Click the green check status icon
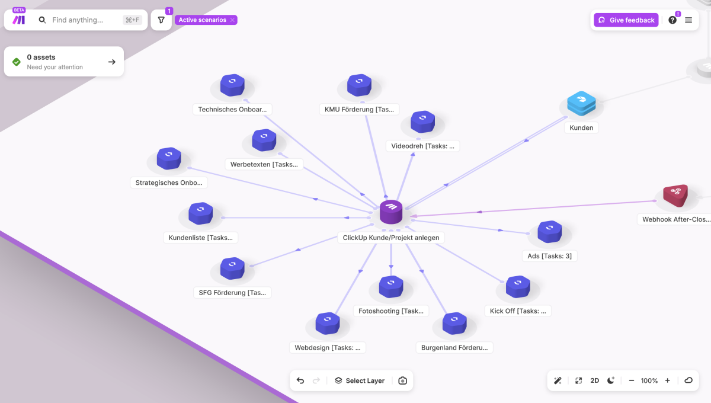 [x=16, y=62]
